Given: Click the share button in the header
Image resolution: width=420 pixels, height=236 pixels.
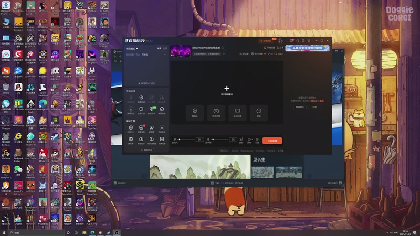Looking at the screenshot, I should point(280,48).
